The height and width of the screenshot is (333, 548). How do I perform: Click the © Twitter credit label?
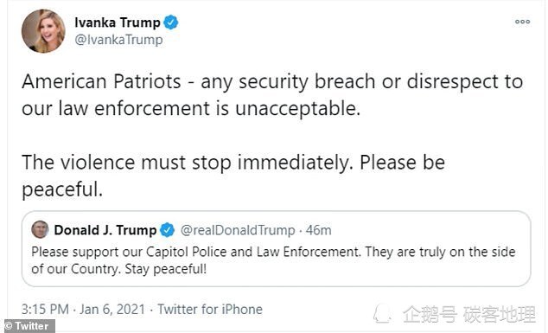(28, 326)
